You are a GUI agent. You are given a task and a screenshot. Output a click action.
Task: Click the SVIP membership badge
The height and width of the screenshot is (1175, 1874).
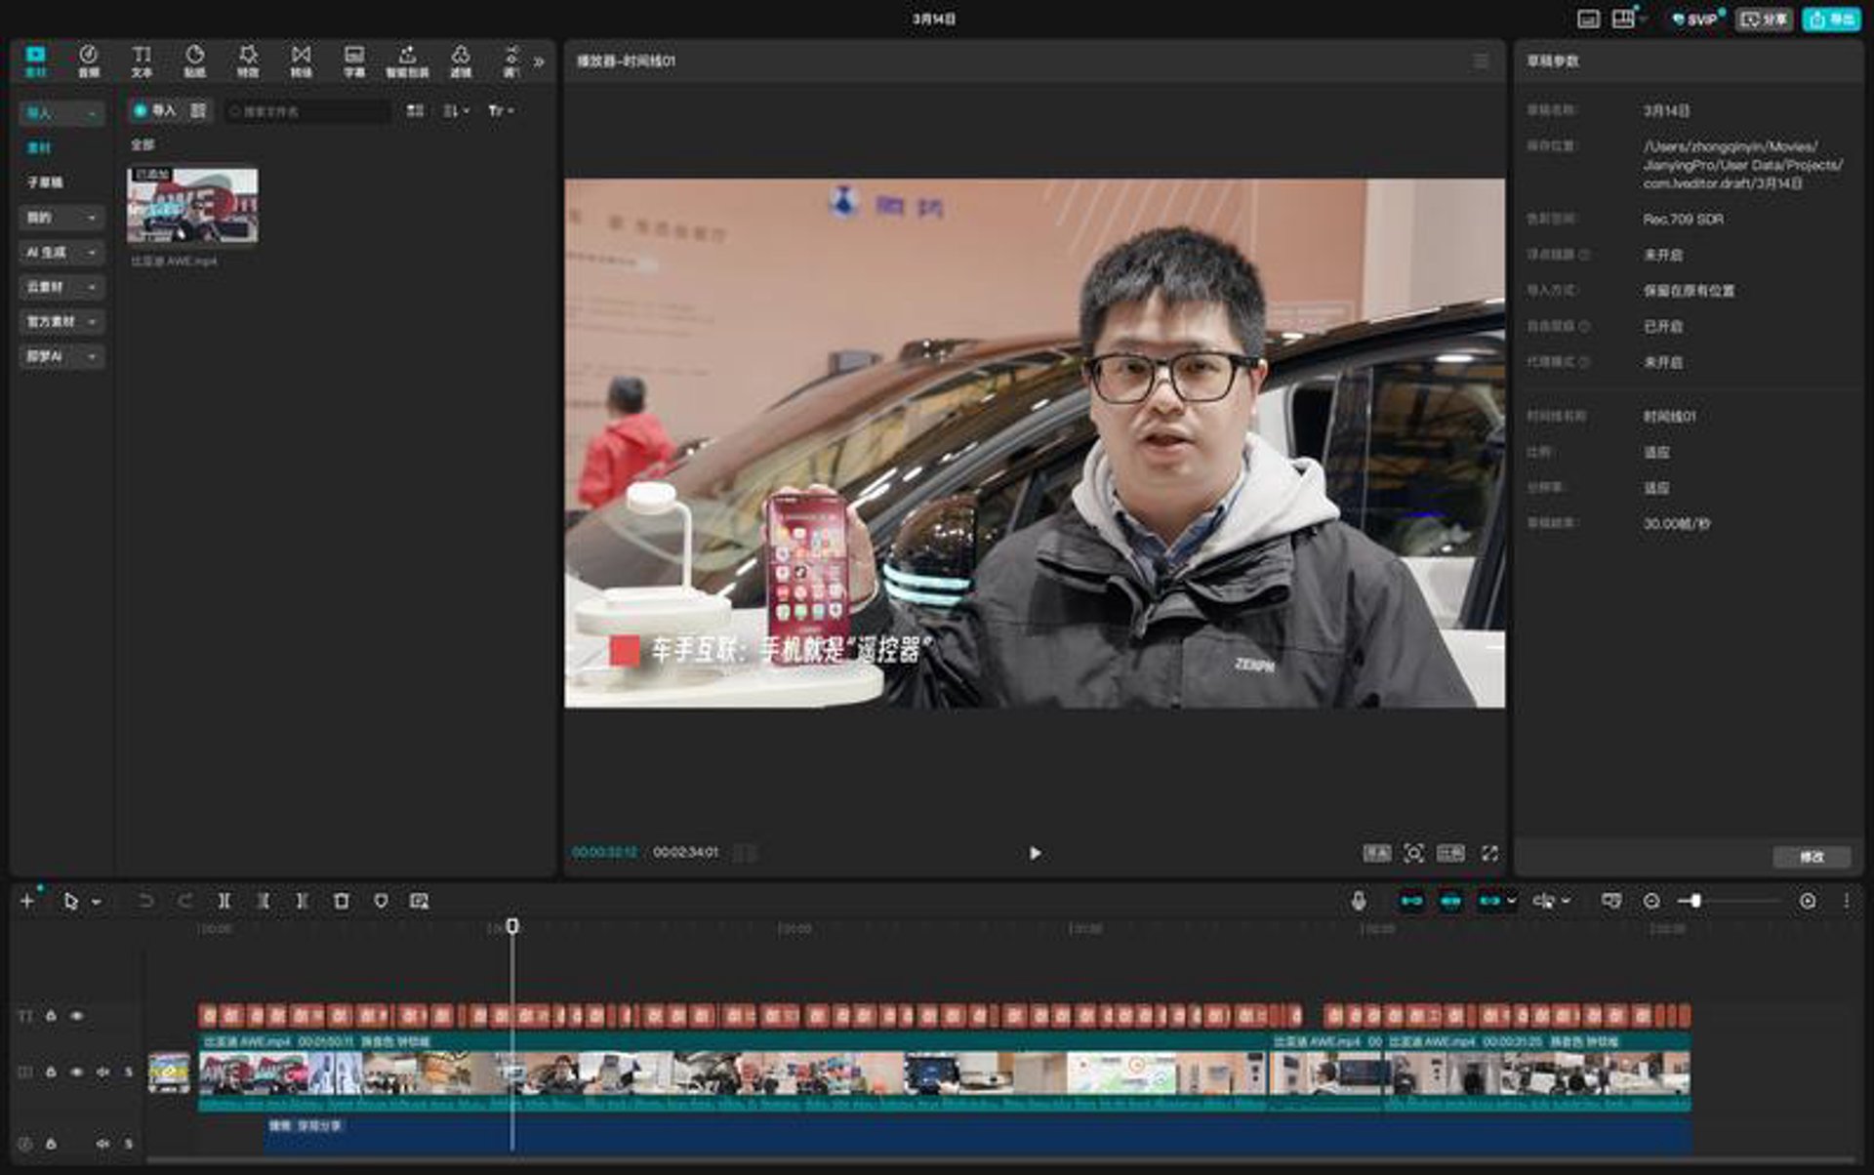click(1695, 20)
